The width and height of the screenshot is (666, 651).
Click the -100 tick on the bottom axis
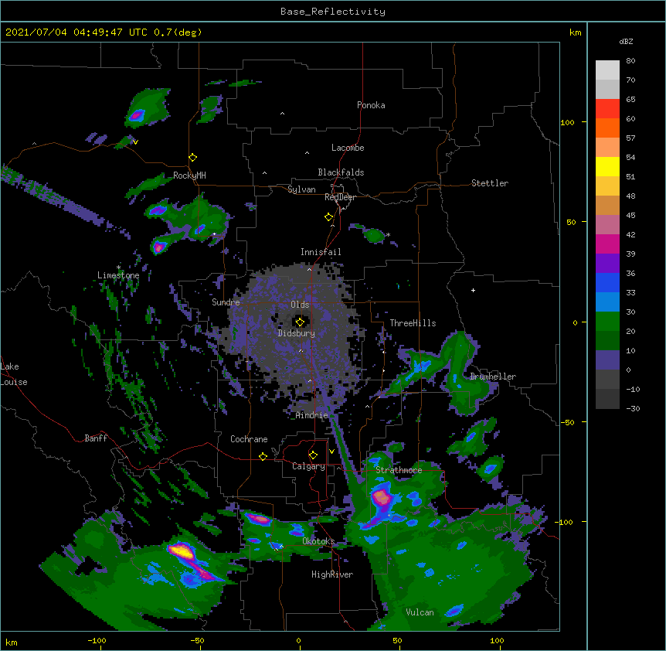(x=97, y=641)
